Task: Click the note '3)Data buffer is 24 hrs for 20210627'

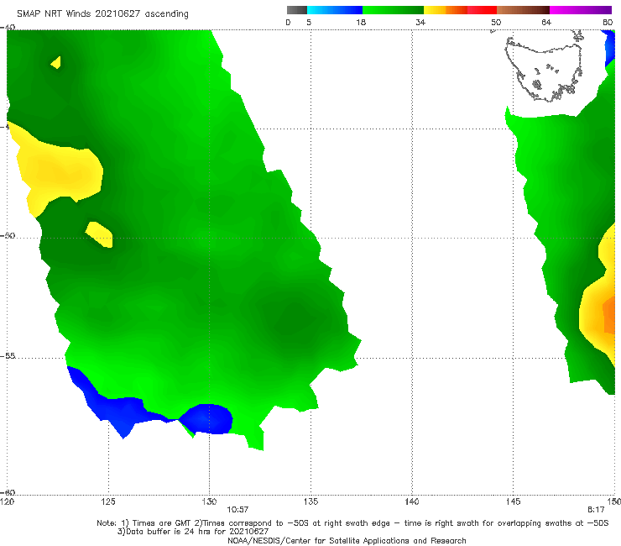Action: (193, 532)
